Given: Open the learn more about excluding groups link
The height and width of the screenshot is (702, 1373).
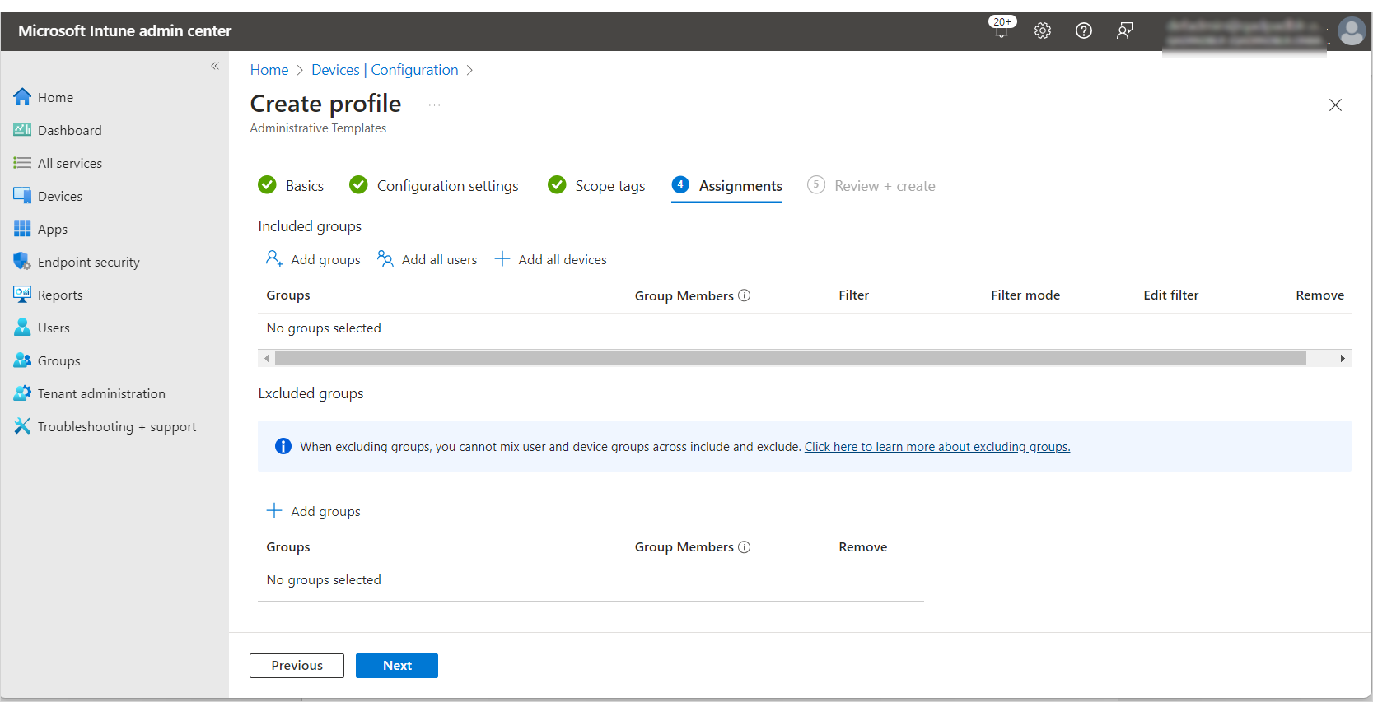Looking at the screenshot, I should tap(936, 447).
